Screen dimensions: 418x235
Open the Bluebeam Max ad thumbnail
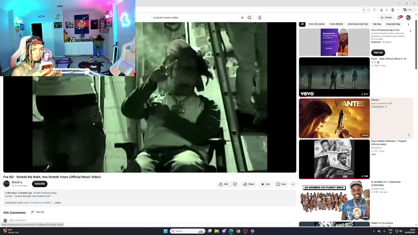334,42
